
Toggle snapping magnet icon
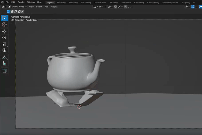tap(115, 7)
